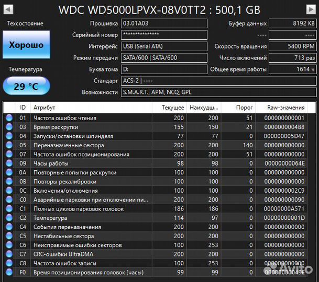Click the power on hours 1614 ч

tap(293, 69)
